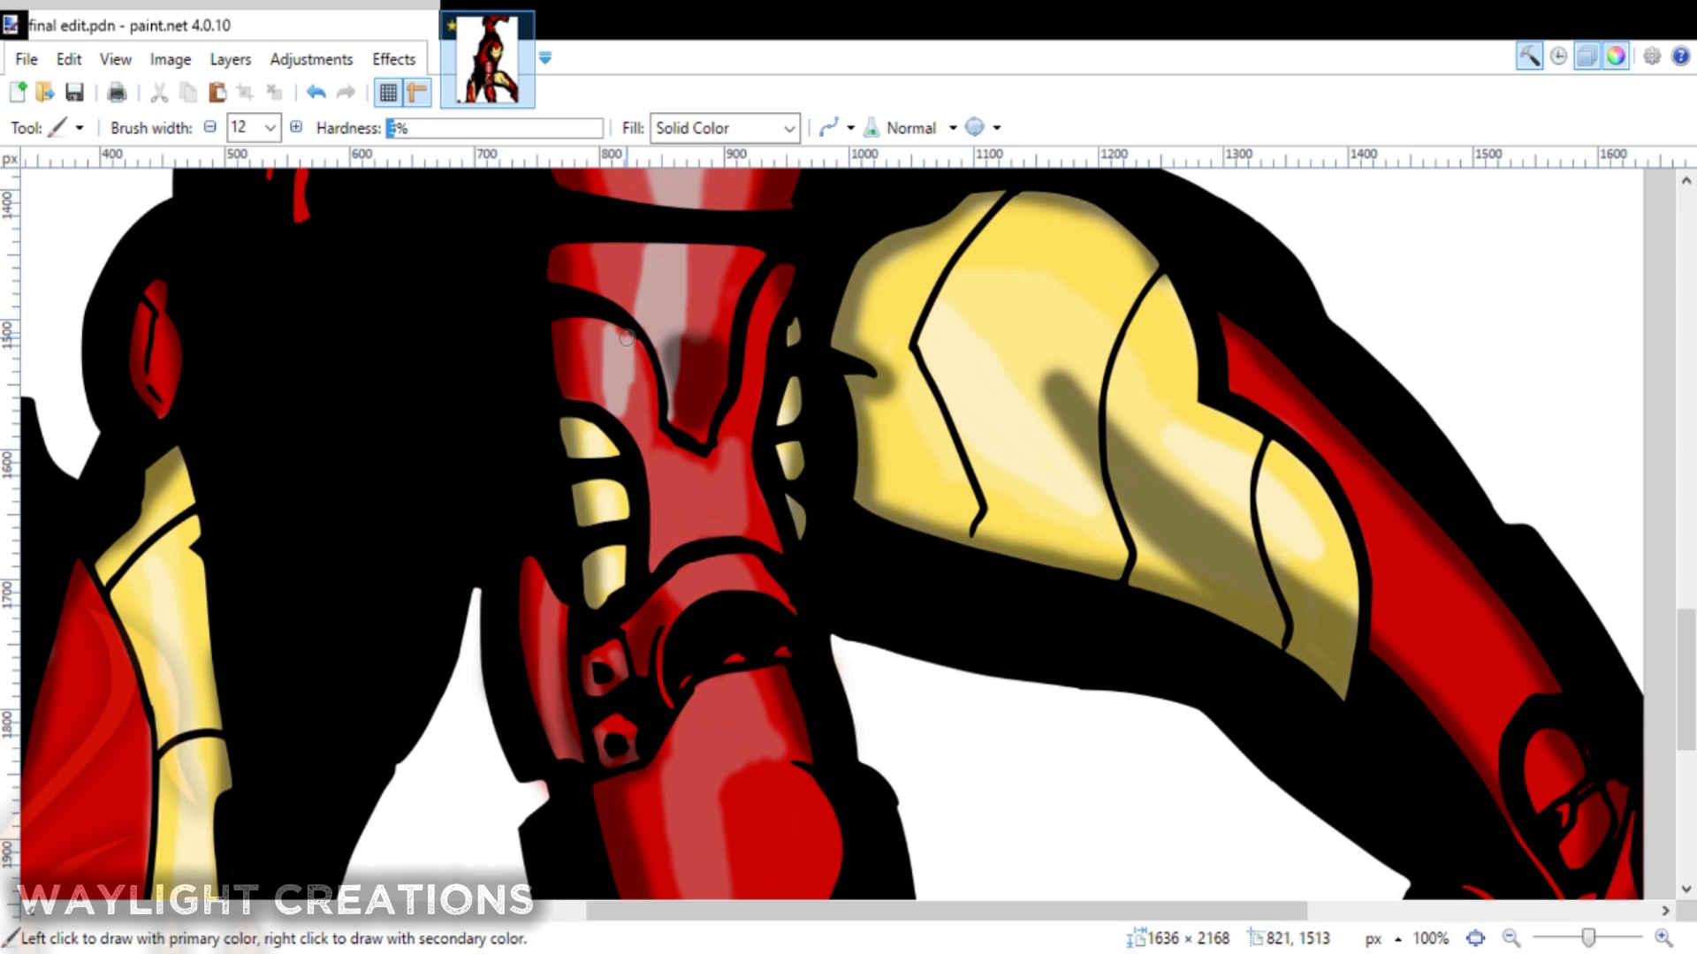Open the File menu
The image size is (1697, 954).
pyautogui.click(x=27, y=59)
